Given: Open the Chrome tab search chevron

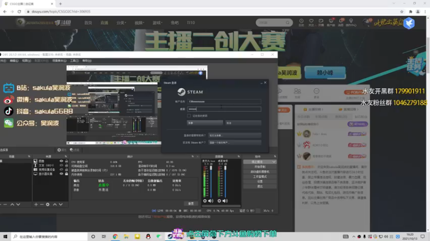Looking at the screenshot, I should 394,4.
